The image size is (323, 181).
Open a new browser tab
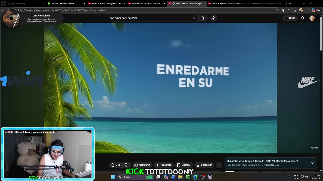click(290, 4)
